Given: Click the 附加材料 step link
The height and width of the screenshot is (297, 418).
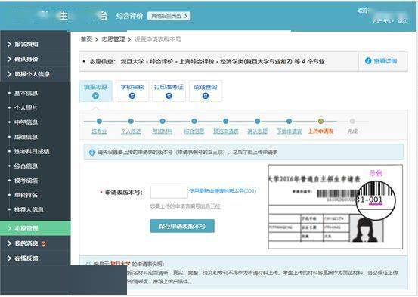Looking at the screenshot, I should point(163,131).
